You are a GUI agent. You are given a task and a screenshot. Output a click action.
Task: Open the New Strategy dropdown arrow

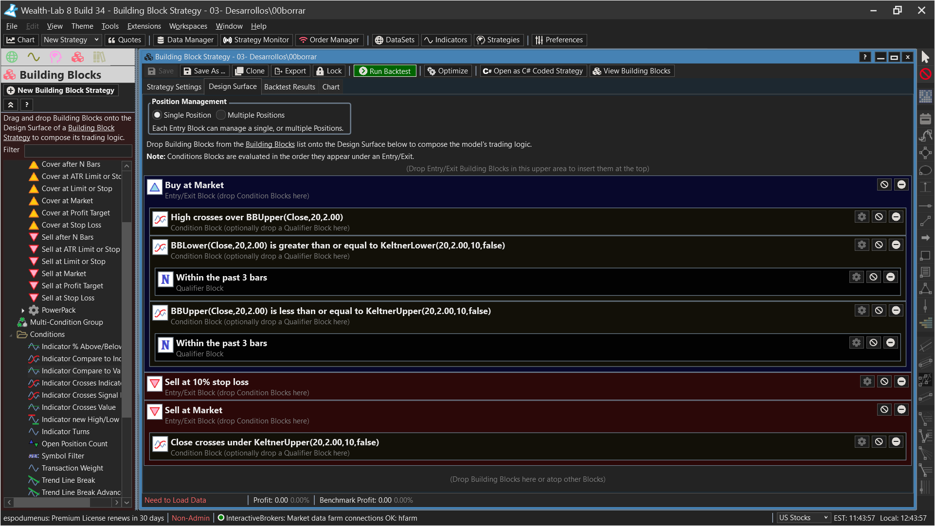pyautogui.click(x=96, y=40)
